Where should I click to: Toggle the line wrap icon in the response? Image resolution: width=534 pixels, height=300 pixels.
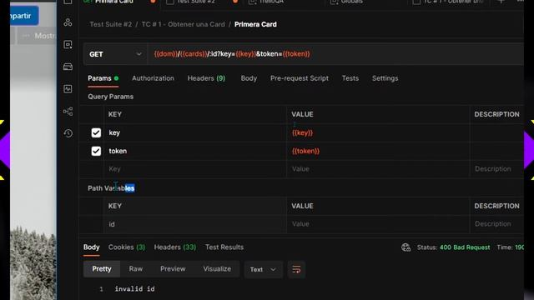pyautogui.click(x=296, y=269)
